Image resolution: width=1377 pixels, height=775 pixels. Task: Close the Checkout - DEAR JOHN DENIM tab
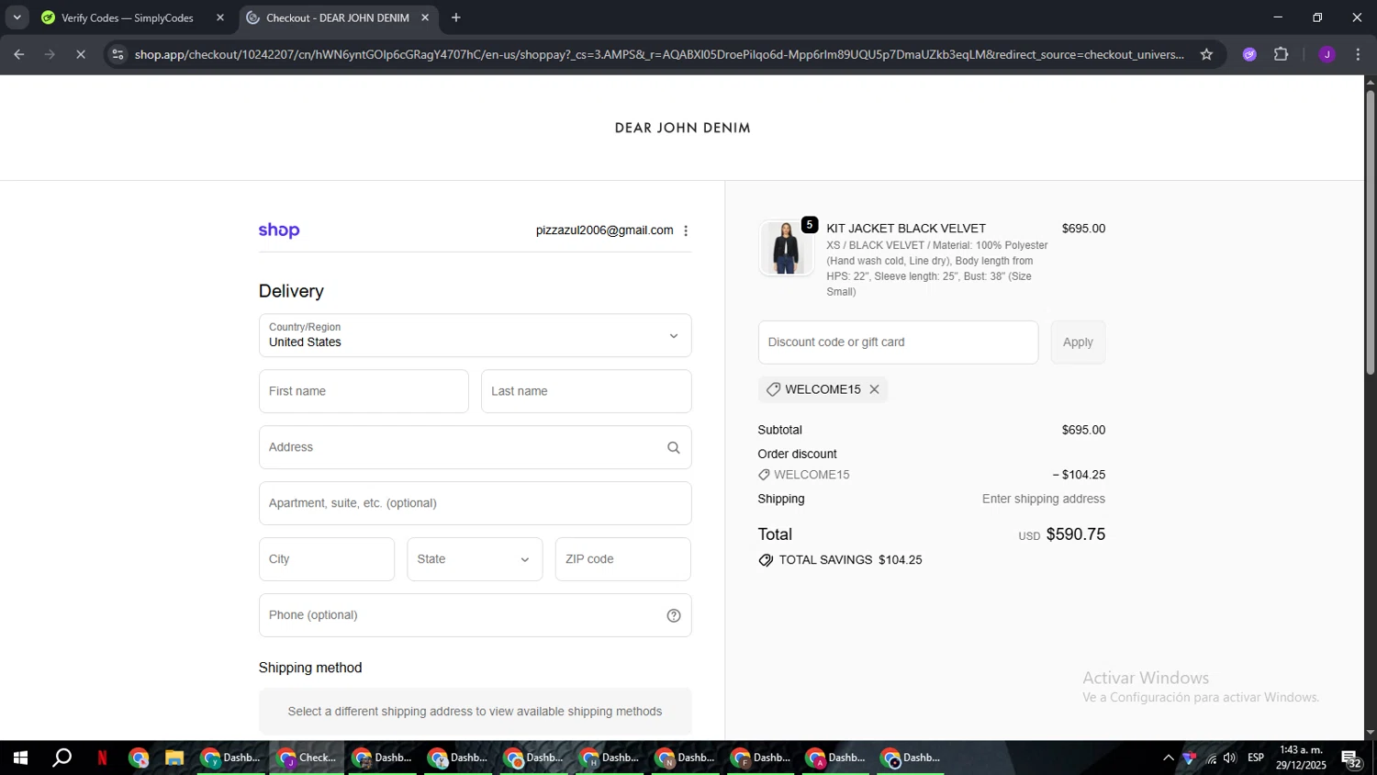425,17
